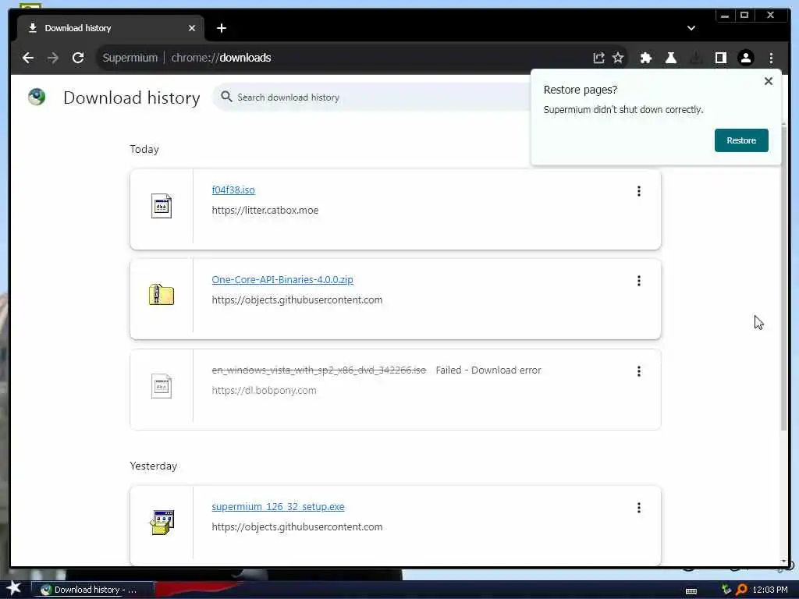Click the network tray icon
This screenshot has width=799, height=599.
click(726, 590)
